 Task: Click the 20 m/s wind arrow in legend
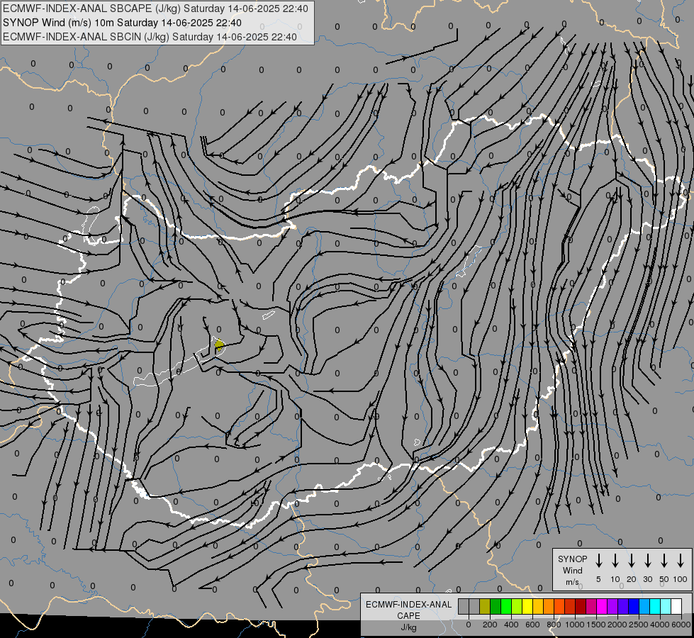pos(631,561)
